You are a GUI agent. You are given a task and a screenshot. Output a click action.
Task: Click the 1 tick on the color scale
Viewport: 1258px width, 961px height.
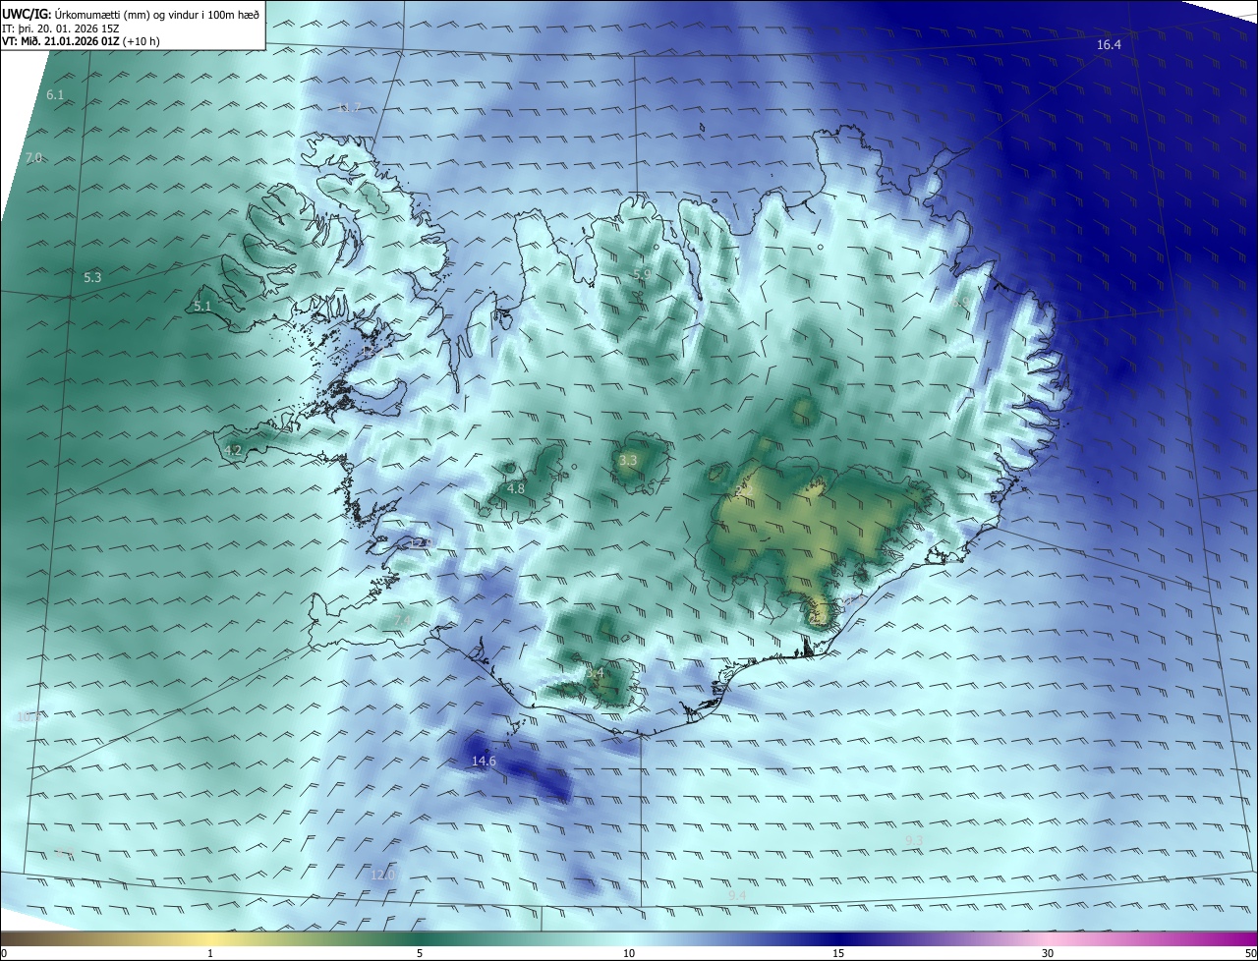(x=210, y=953)
